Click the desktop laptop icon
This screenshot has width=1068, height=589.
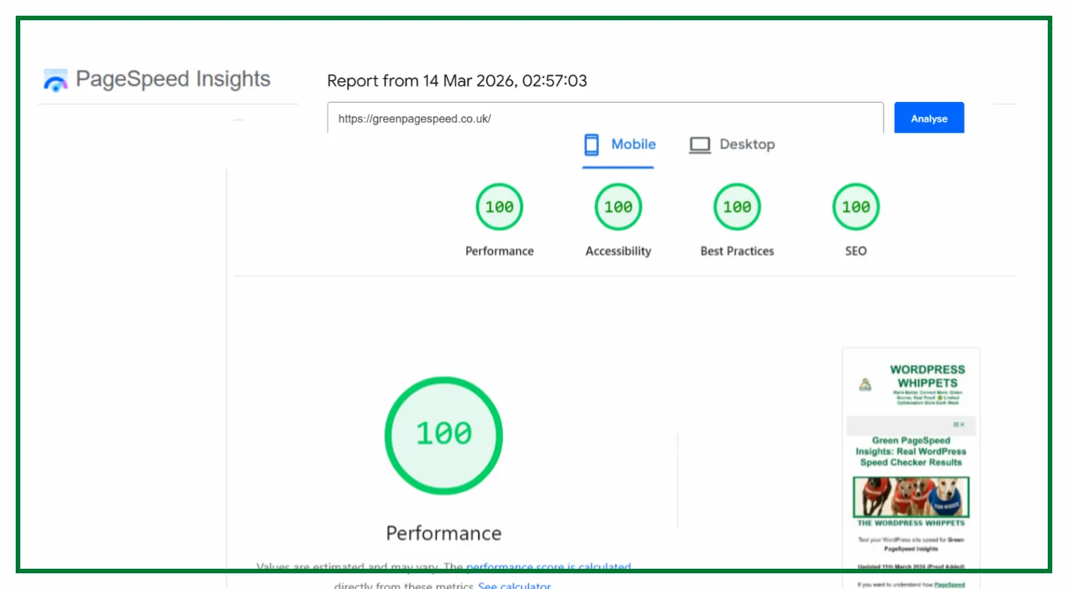click(x=699, y=145)
